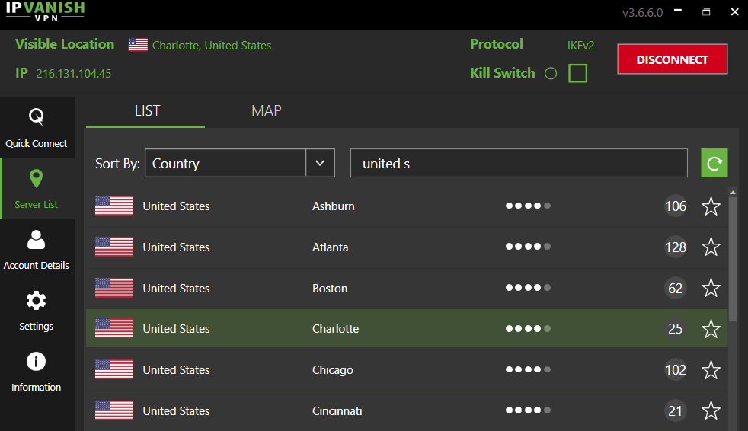Open the Sort By Country combo box

pyautogui.click(x=239, y=163)
